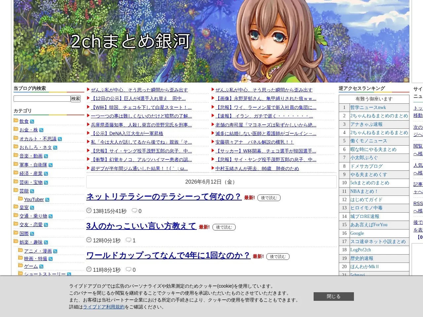The height and width of the screenshot is (317, 423).
Task: Open 【公示】DeNA入江大生が一軍昇格 headline
Action: pyautogui.click(x=127, y=133)
